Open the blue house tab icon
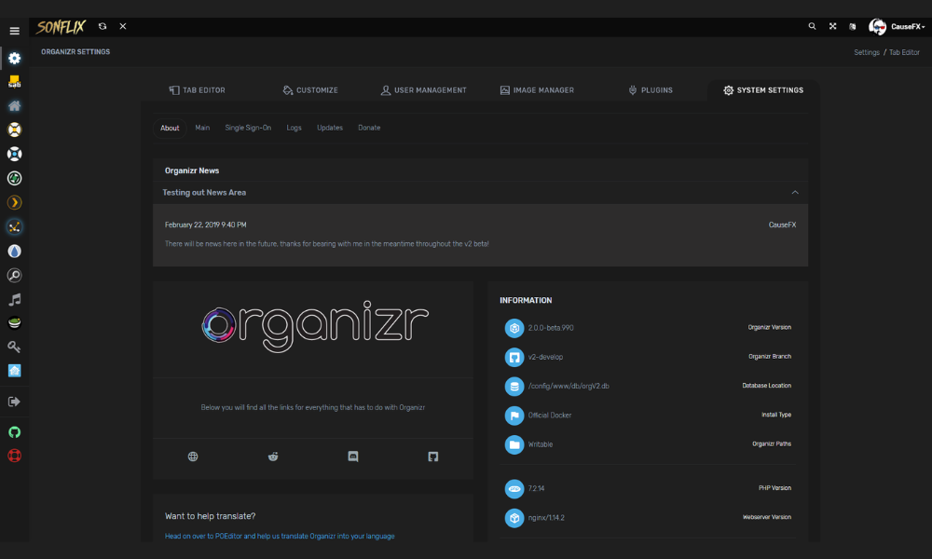Image resolution: width=932 pixels, height=559 pixels. 14,371
